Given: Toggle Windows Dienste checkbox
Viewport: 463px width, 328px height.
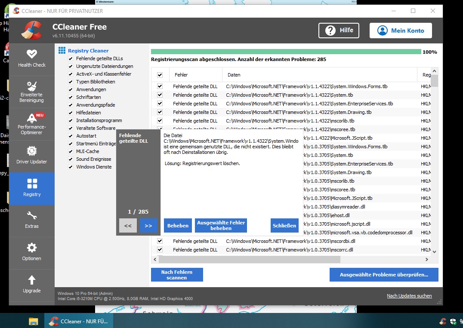Looking at the screenshot, I should point(71,167).
